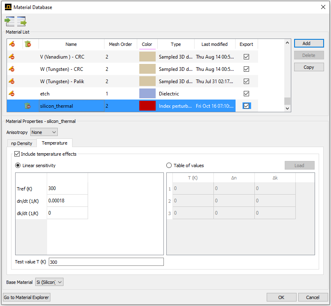Select the etch material name
331x306 pixels.
coord(45,94)
